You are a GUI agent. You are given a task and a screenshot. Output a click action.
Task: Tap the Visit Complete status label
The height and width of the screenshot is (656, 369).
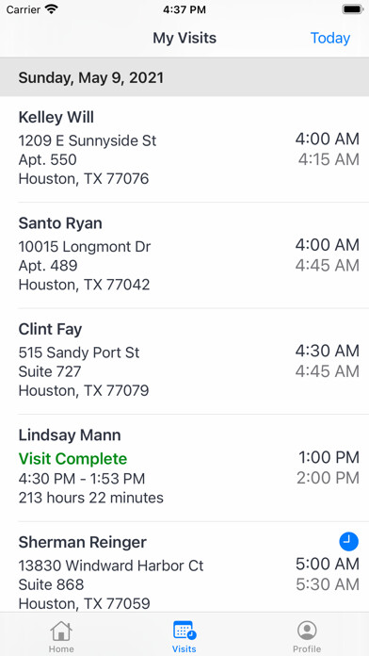[x=72, y=459]
